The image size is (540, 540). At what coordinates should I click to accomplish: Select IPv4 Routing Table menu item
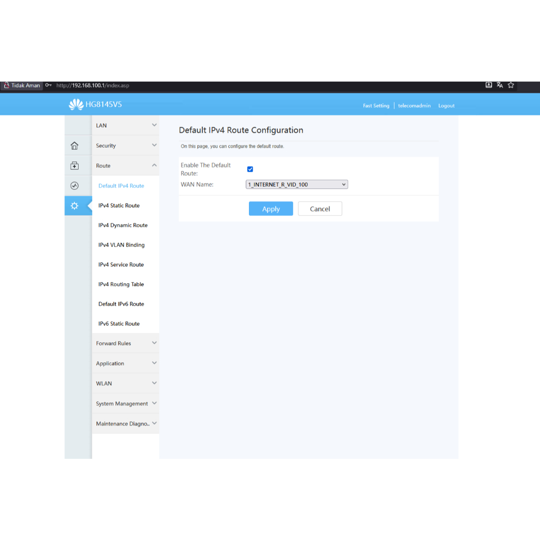(x=121, y=284)
